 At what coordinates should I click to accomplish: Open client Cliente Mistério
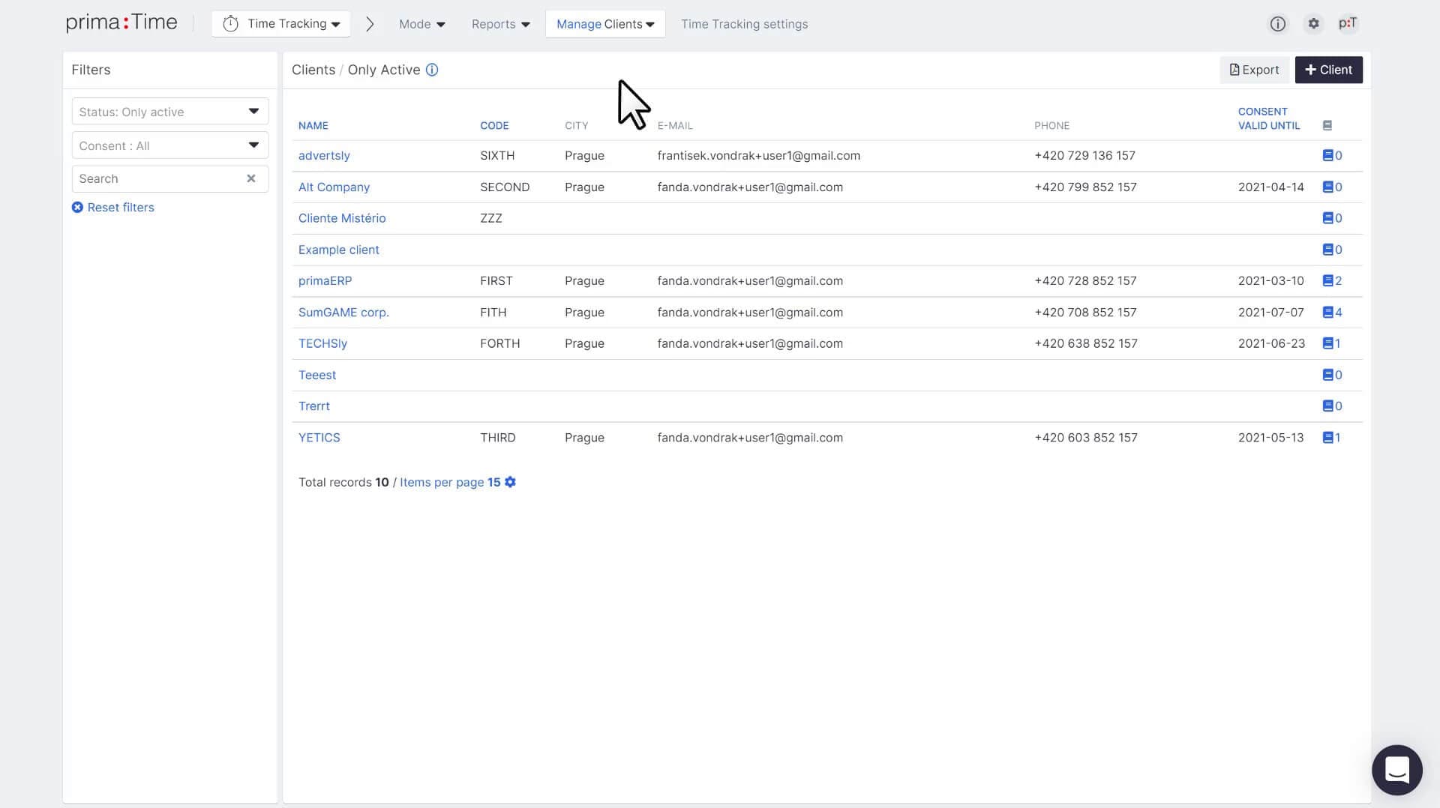pyautogui.click(x=342, y=218)
